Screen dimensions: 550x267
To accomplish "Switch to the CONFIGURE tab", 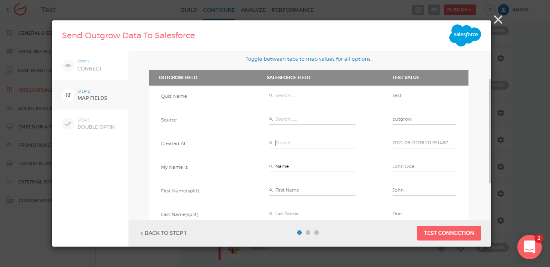I will [x=219, y=10].
